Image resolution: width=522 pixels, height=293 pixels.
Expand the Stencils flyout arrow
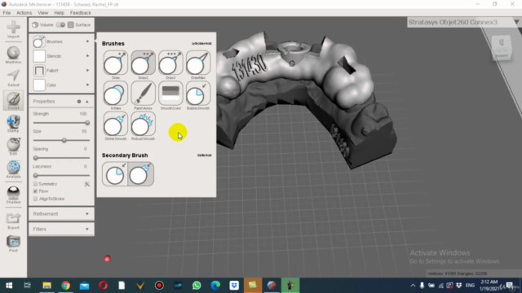click(x=87, y=56)
